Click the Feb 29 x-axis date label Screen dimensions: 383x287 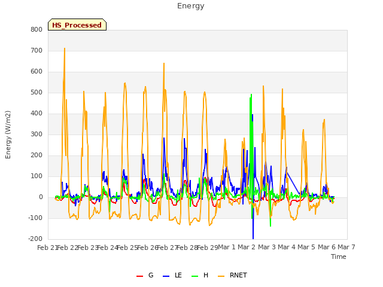coord(208,248)
